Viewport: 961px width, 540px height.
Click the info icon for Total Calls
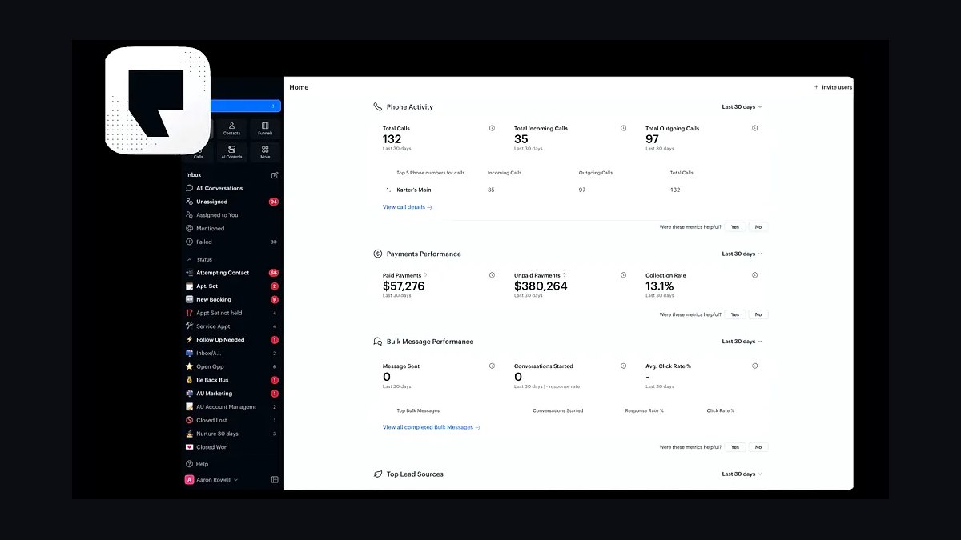tap(492, 128)
